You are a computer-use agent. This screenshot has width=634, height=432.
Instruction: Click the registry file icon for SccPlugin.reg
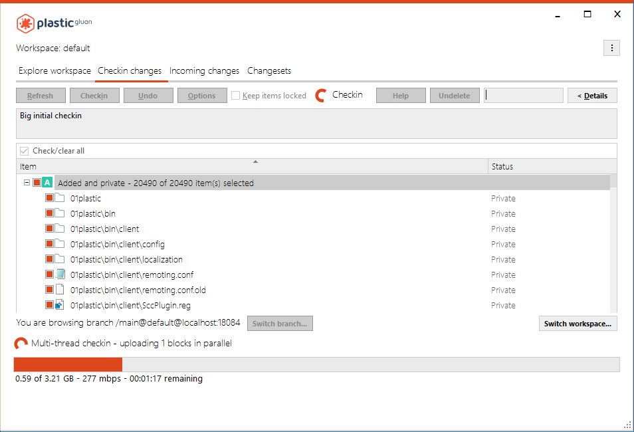[x=61, y=304]
